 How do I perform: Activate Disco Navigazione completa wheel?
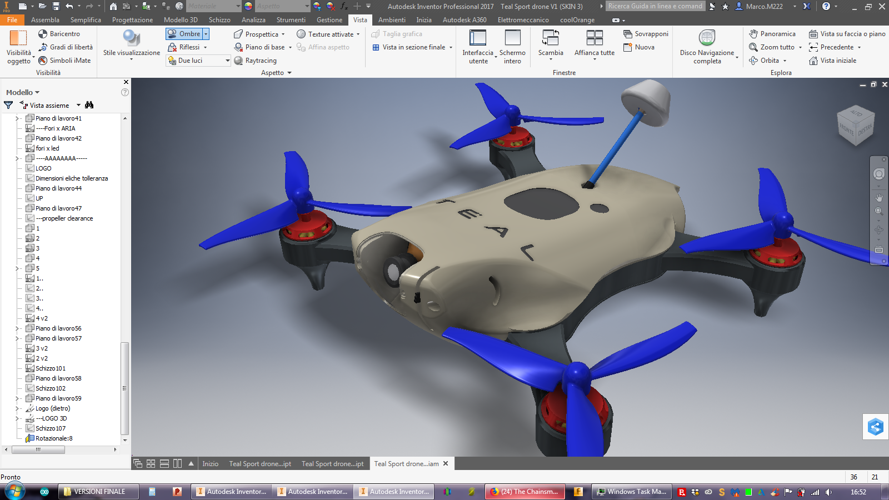[707, 47]
